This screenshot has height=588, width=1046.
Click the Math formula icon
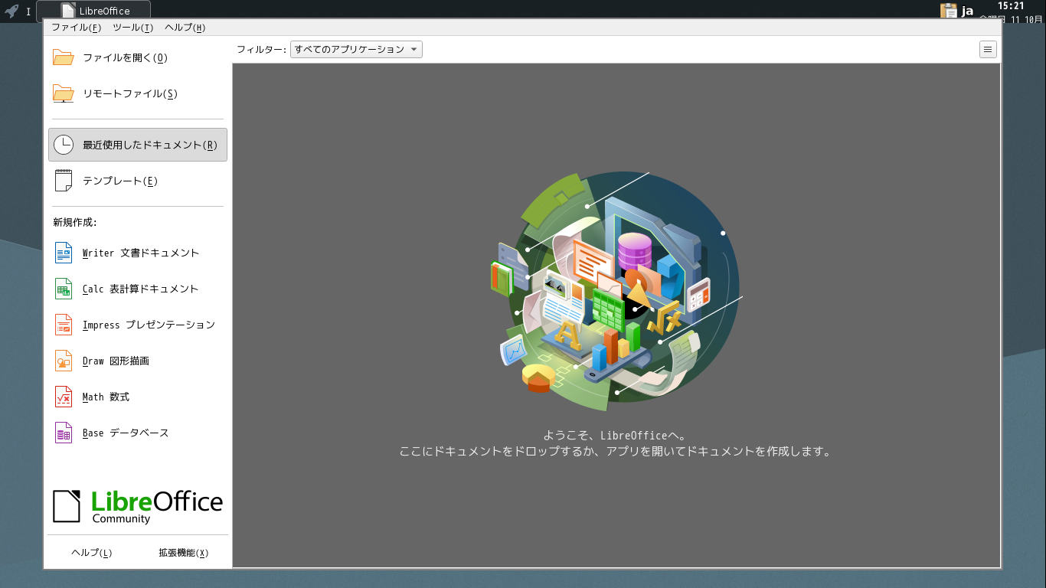click(x=63, y=397)
